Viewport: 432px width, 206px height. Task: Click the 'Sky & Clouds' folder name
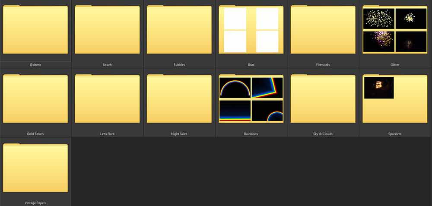click(x=323, y=134)
